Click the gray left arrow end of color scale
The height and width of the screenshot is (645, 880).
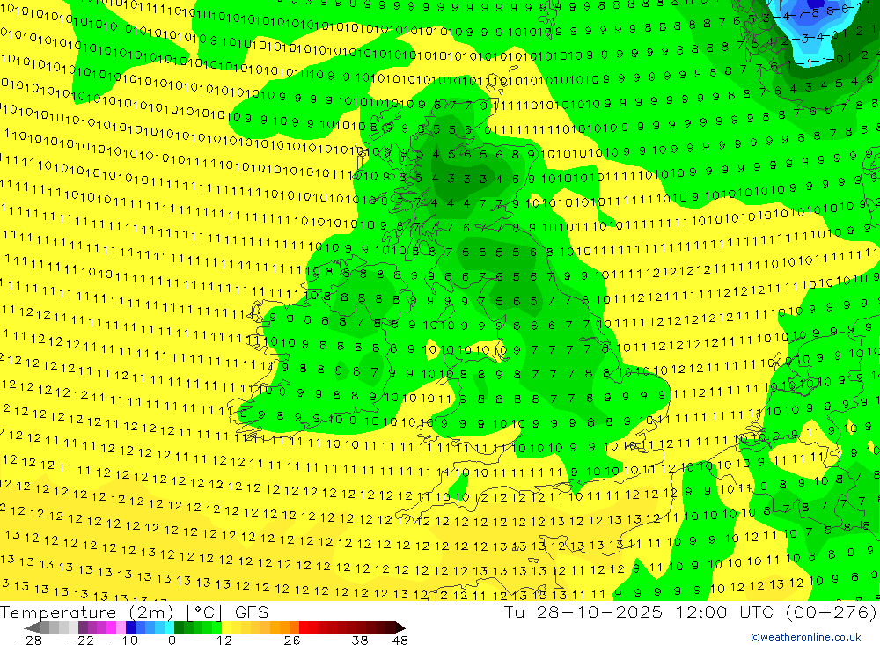[32, 628]
